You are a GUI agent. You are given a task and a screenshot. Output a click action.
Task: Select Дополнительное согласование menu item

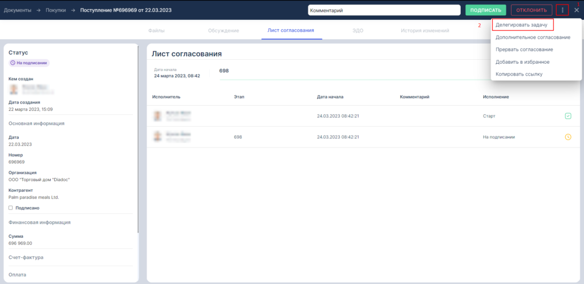click(533, 37)
